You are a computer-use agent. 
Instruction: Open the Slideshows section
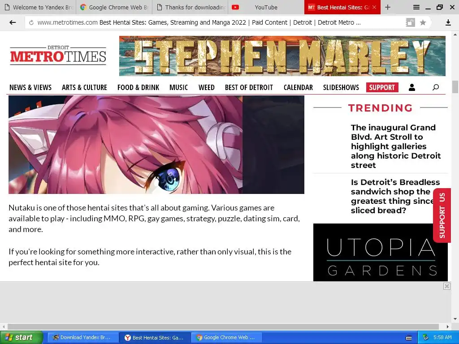click(x=341, y=87)
